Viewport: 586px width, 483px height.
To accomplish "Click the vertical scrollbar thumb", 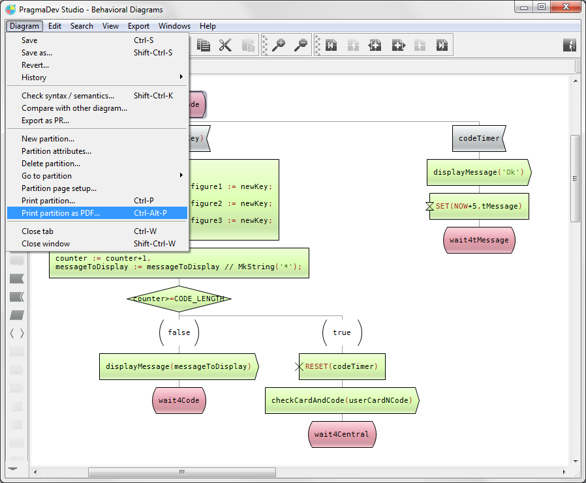I will coord(576,179).
